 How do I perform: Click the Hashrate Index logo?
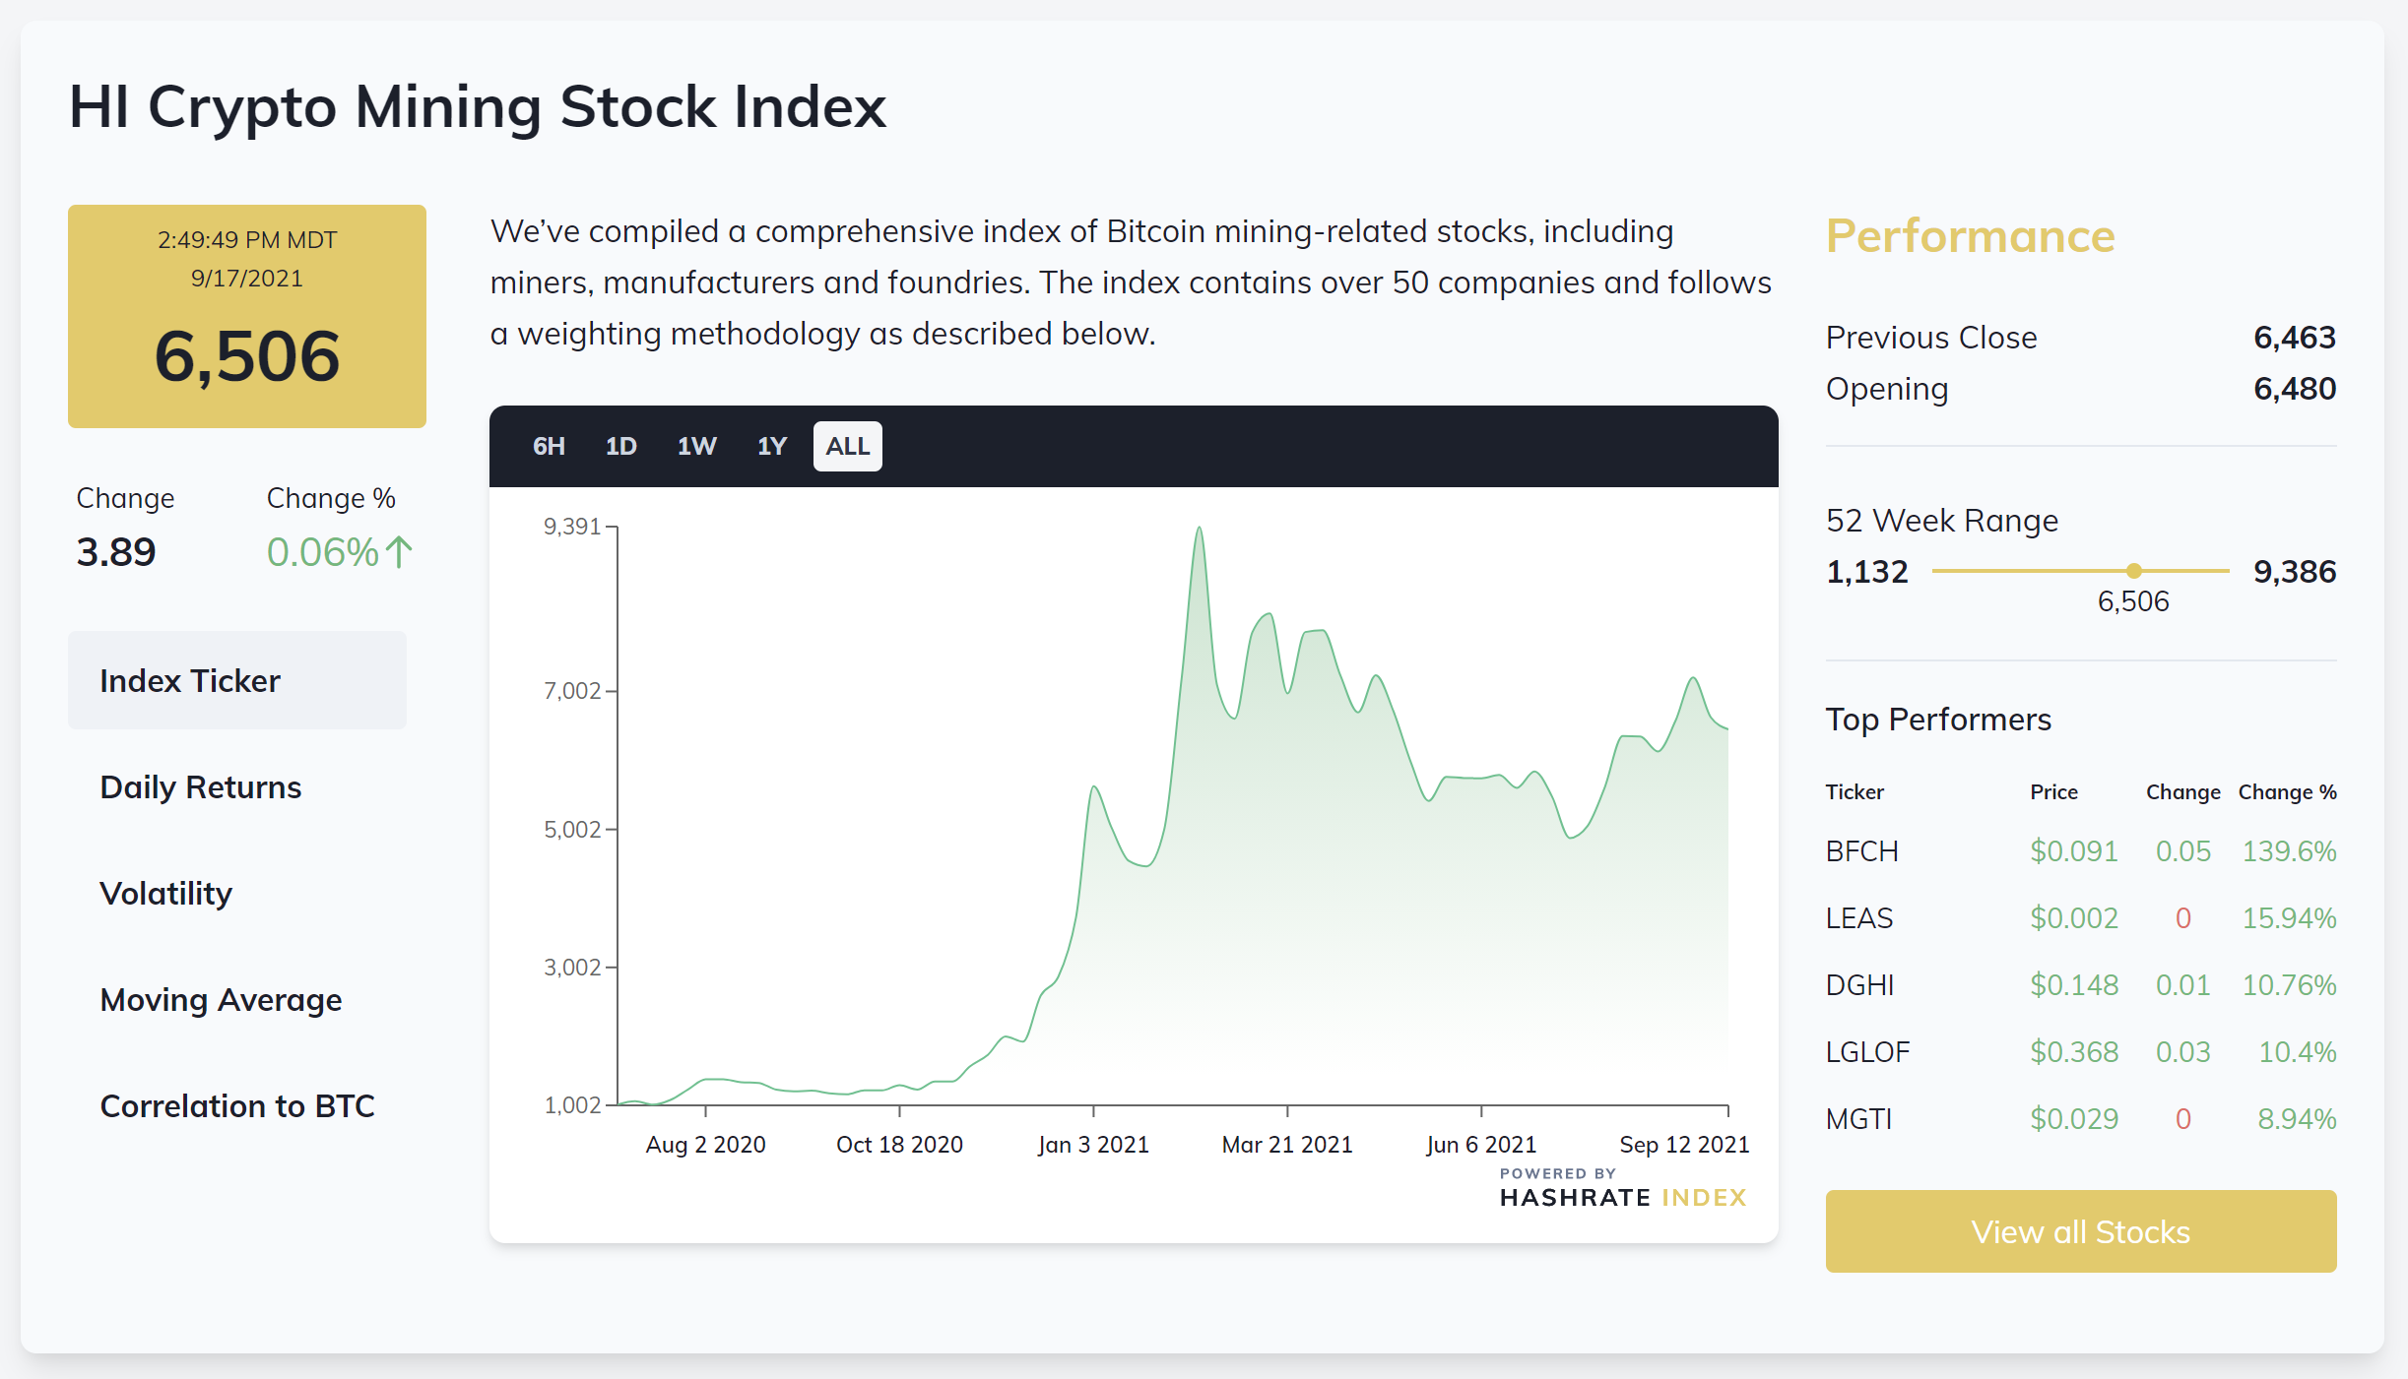[x=1622, y=1189]
